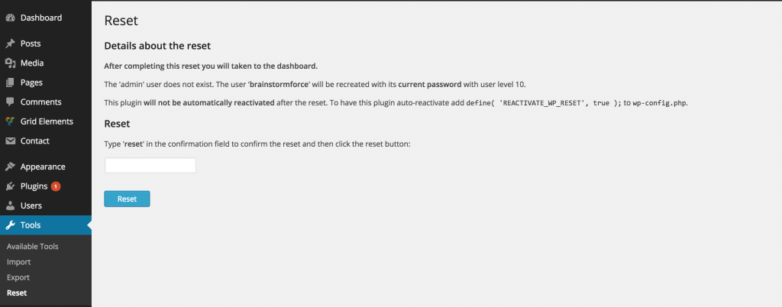Click the Plugins plug icon
Screen dimensions: 782x307
[10, 186]
